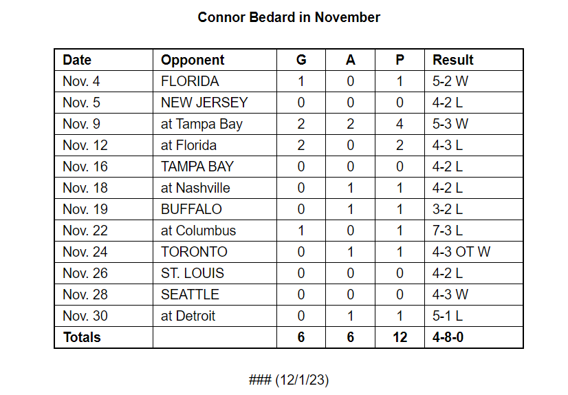568x395 pixels.
Task: Select the Opponent column header
Action: [x=215, y=60]
